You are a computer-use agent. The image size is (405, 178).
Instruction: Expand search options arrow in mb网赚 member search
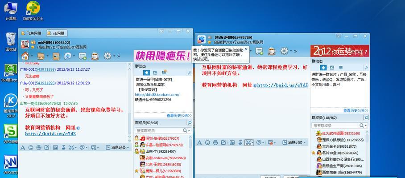coord(190,131)
